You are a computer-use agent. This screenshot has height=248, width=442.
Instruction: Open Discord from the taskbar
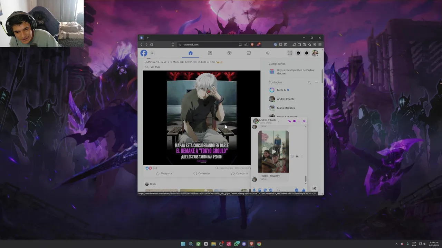244,244
